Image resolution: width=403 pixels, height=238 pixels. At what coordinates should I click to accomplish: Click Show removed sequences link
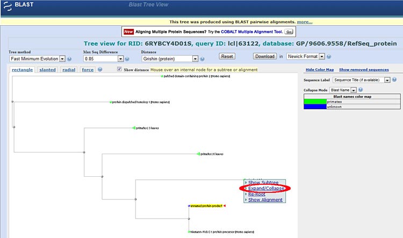[x=364, y=70]
